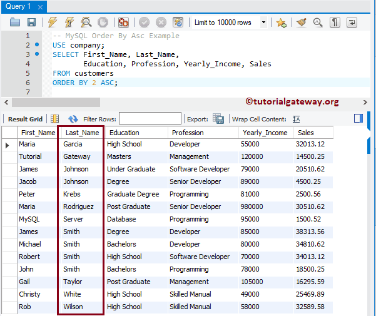
Task: Click the commit transaction checkmark icon
Action: [144, 23]
